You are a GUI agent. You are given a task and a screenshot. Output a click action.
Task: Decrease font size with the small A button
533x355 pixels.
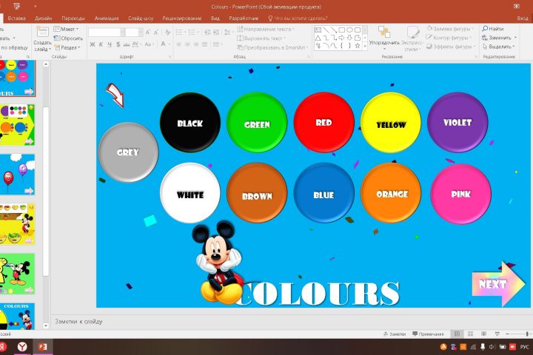[x=156, y=33]
